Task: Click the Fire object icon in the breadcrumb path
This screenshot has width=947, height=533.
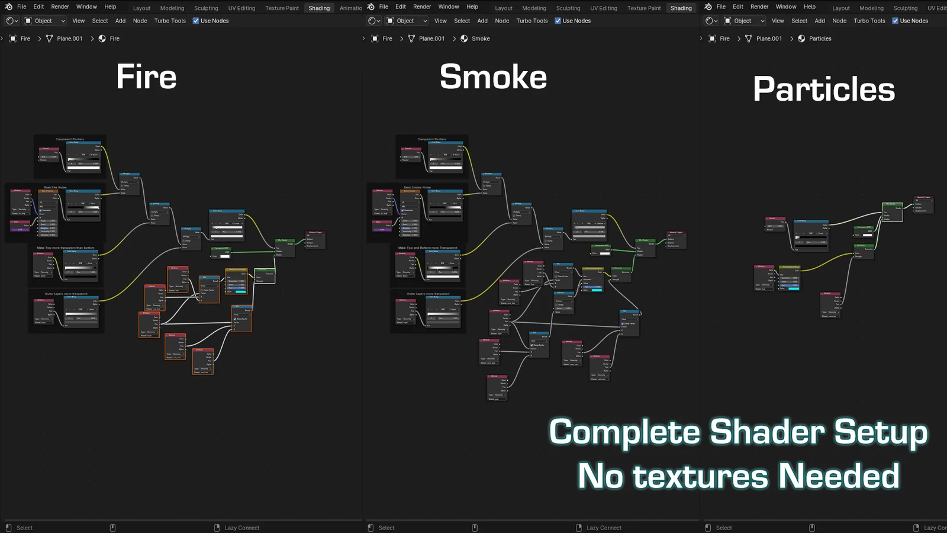Action: click(x=12, y=38)
